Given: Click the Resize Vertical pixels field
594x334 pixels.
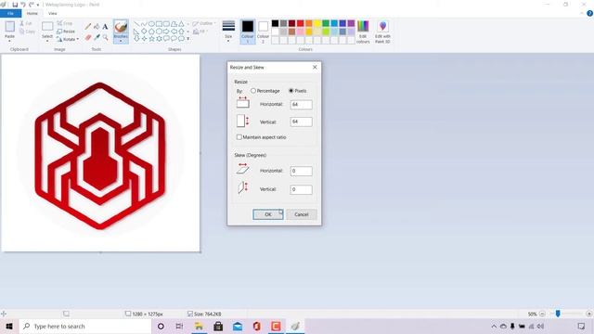Looking at the screenshot, I should (x=301, y=122).
